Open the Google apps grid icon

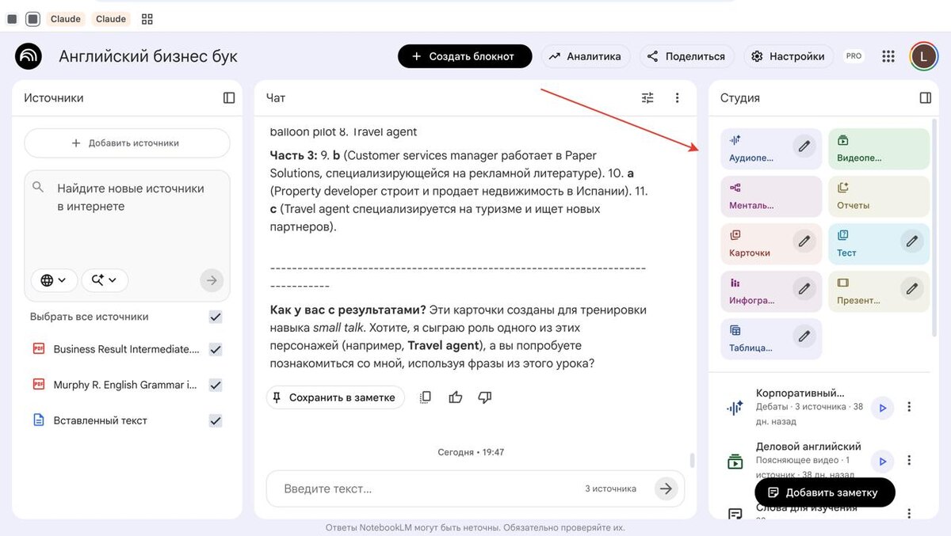(x=888, y=56)
